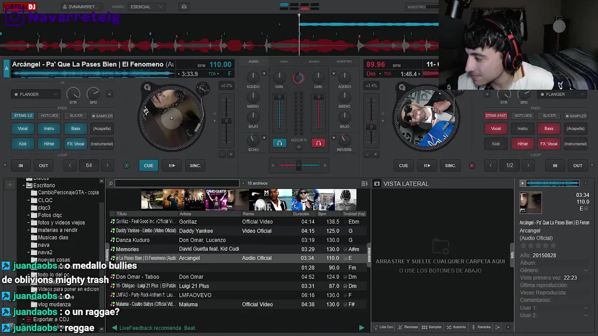Halve the right deck loop length
The image size is (598, 336).
pos(491,165)
